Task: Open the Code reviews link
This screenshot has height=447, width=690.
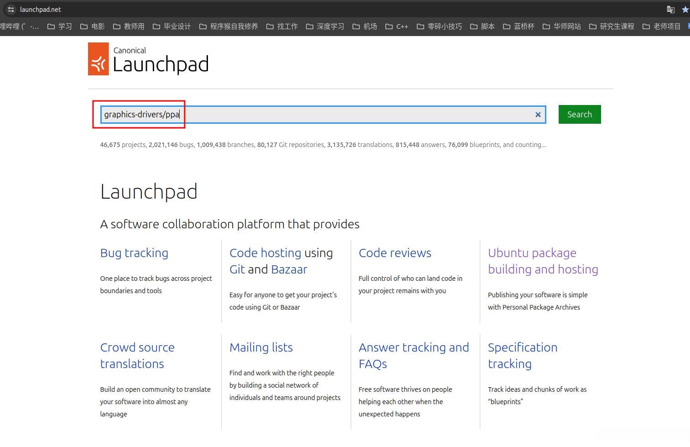Action: [x=395, y=253]
